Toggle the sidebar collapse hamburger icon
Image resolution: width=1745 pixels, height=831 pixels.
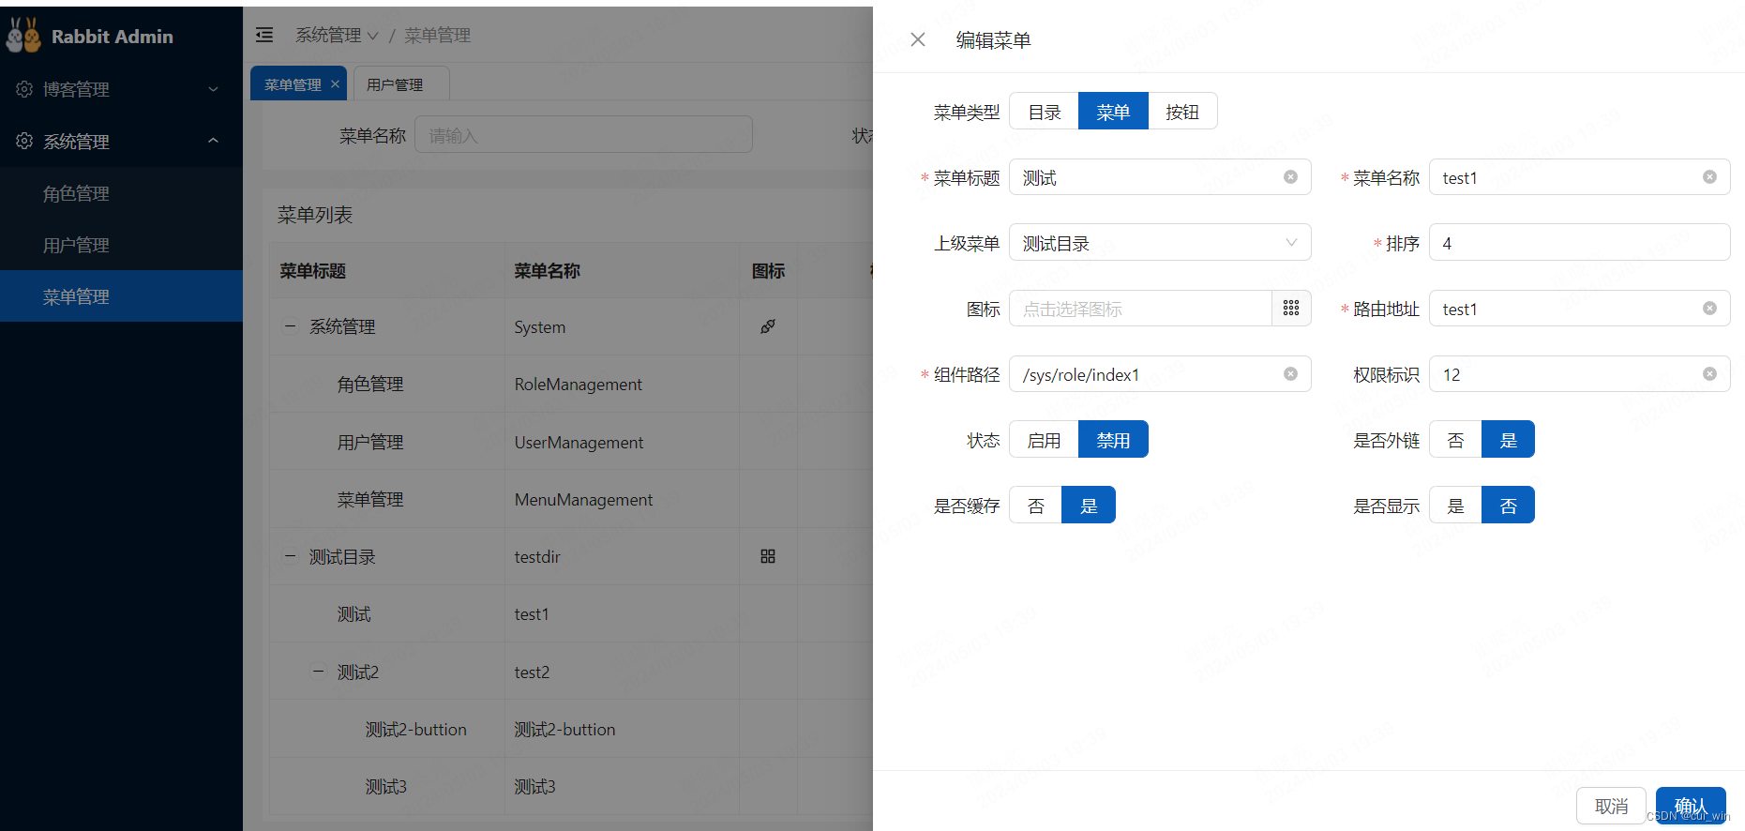(x=264, y=35)
